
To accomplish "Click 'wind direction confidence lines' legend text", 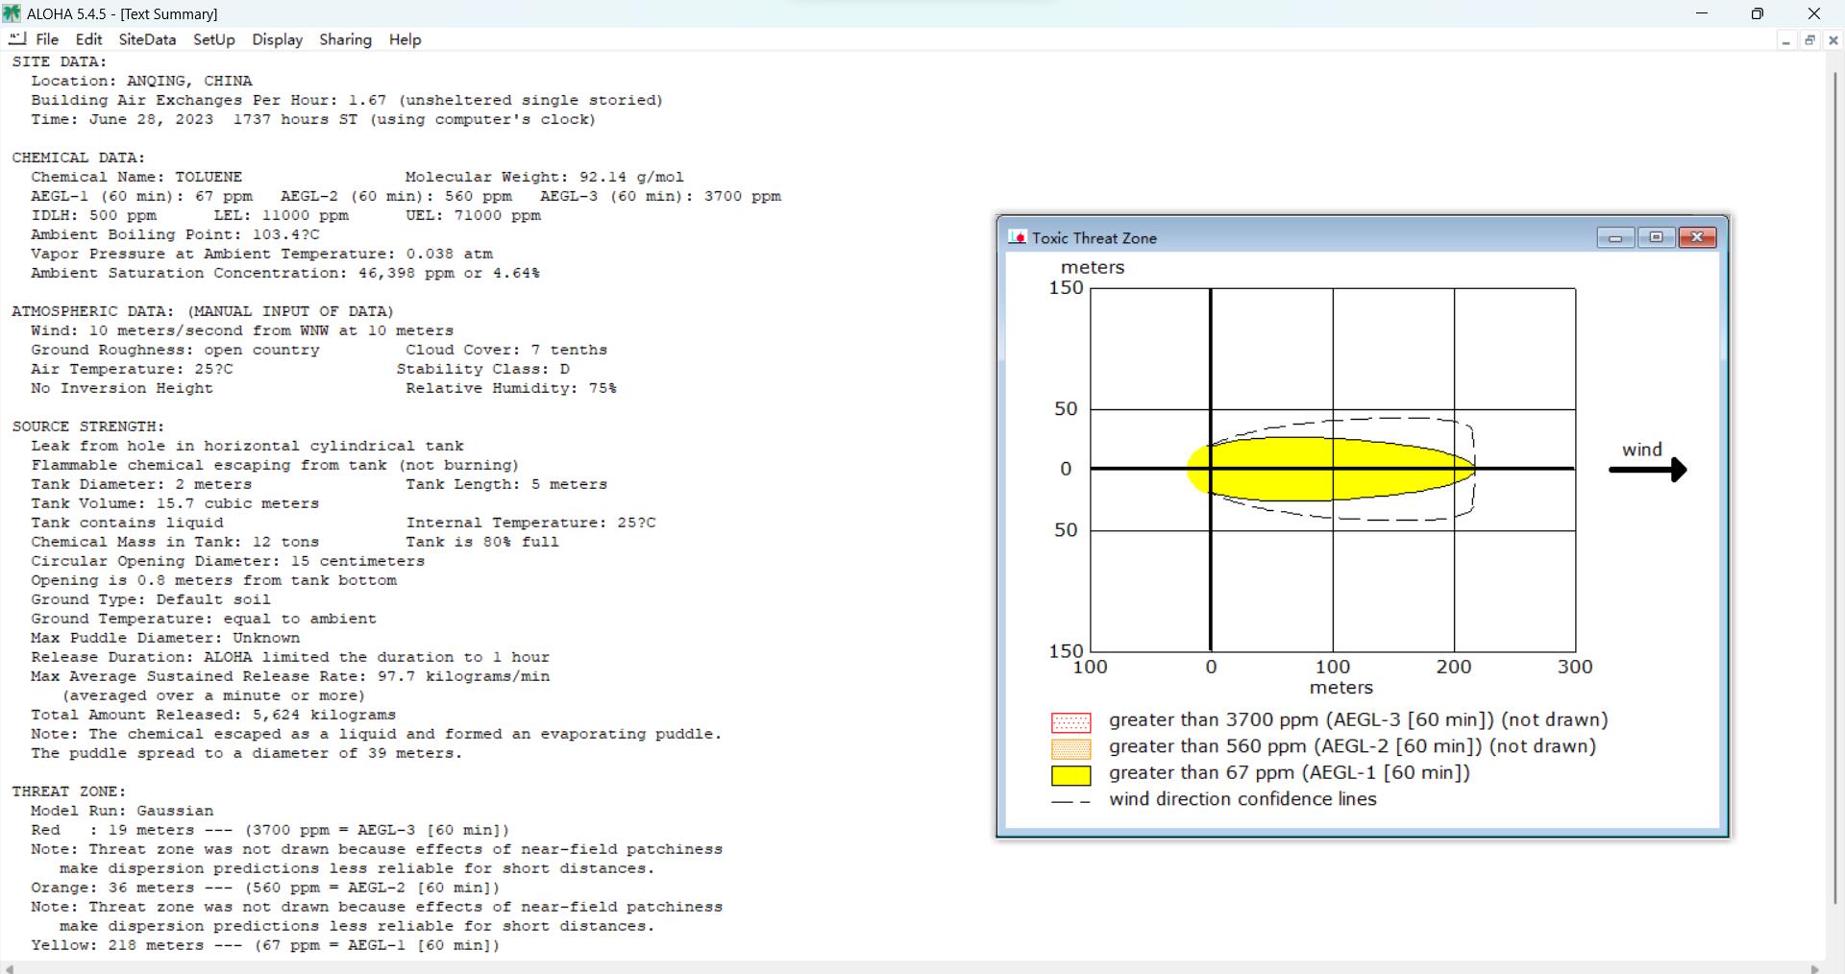I will 1242,799.
